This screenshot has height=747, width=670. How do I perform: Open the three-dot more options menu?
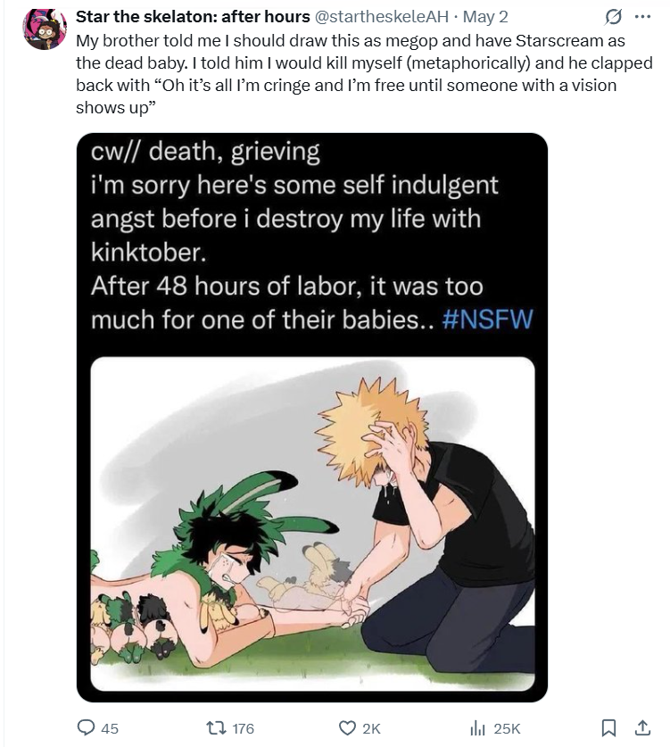pos(642,17)
